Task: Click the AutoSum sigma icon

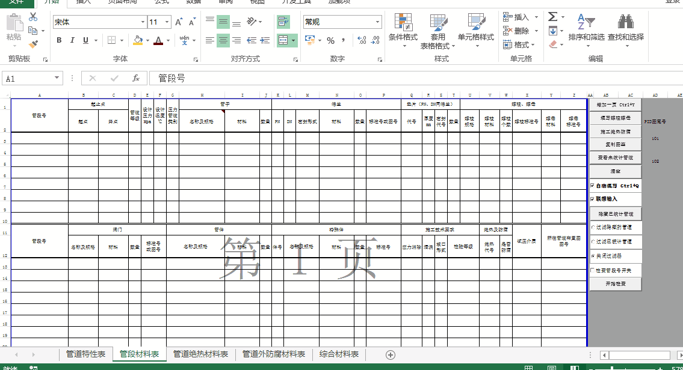Action: pyautogui.click(x=553, y=17)
